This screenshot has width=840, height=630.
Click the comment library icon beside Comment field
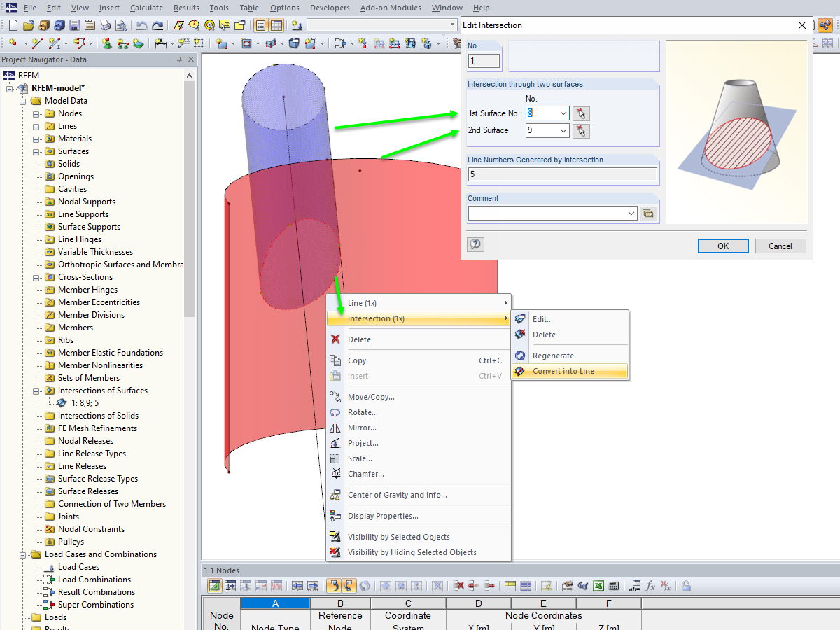click(x=648, y=213)
